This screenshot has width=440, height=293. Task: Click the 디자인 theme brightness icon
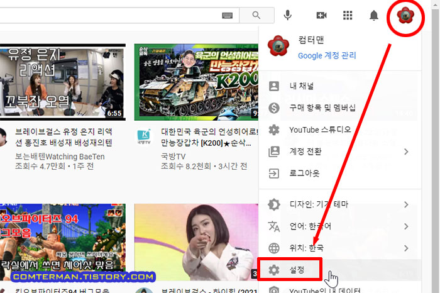(274, 204)
